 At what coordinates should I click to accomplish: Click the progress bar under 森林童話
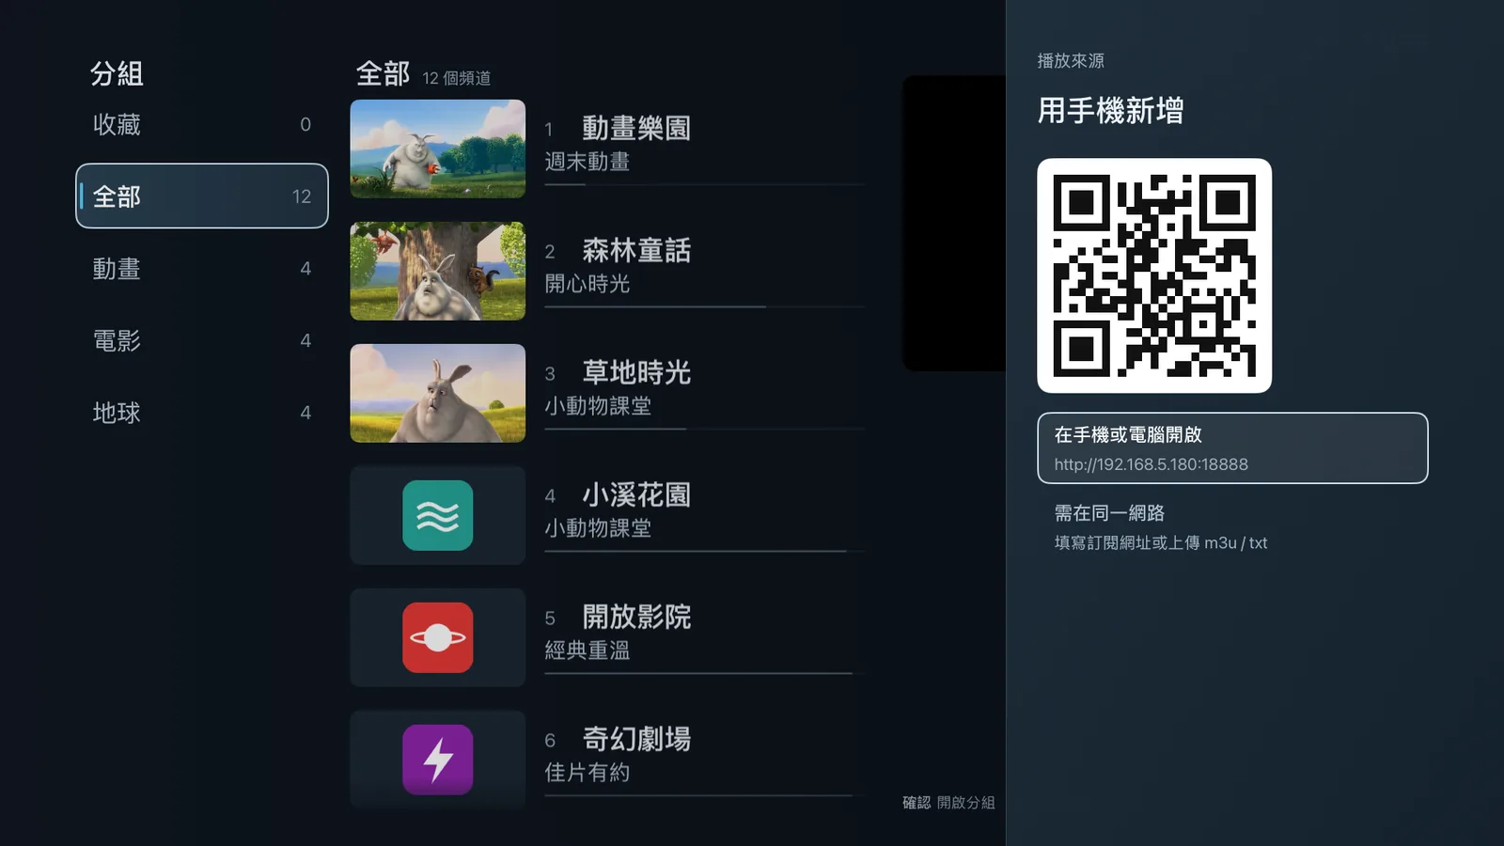[704, 306]
